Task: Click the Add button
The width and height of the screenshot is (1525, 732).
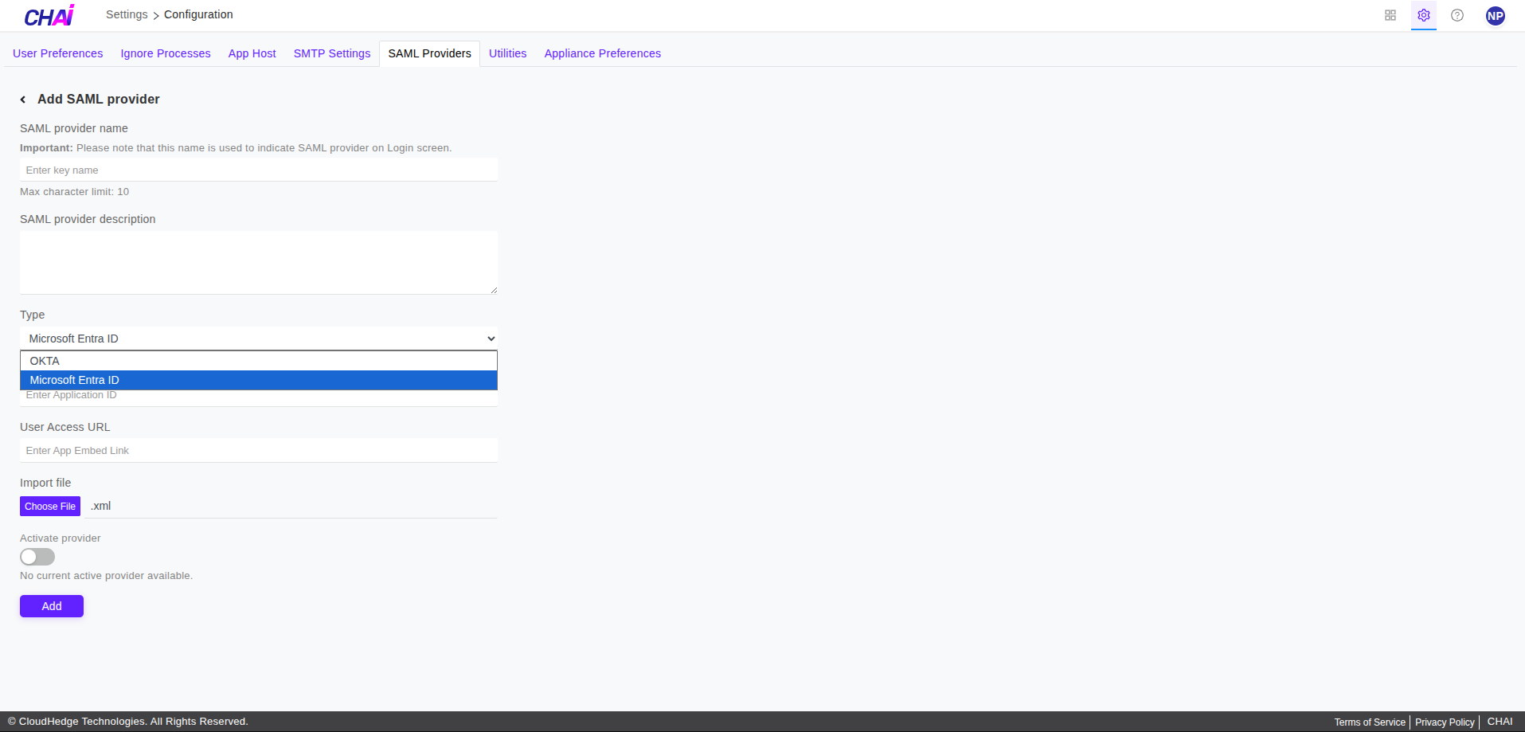Action: pyautogui.click(x=51, y=605)
